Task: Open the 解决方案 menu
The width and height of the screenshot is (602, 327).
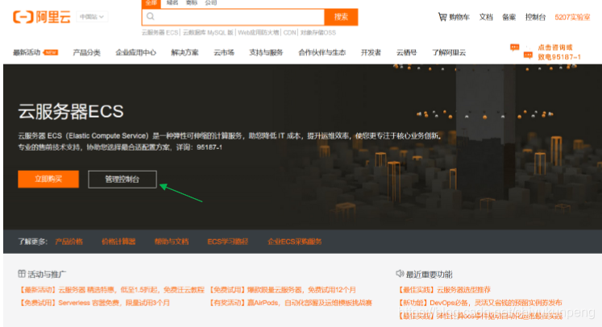Action: coord(185,52)
